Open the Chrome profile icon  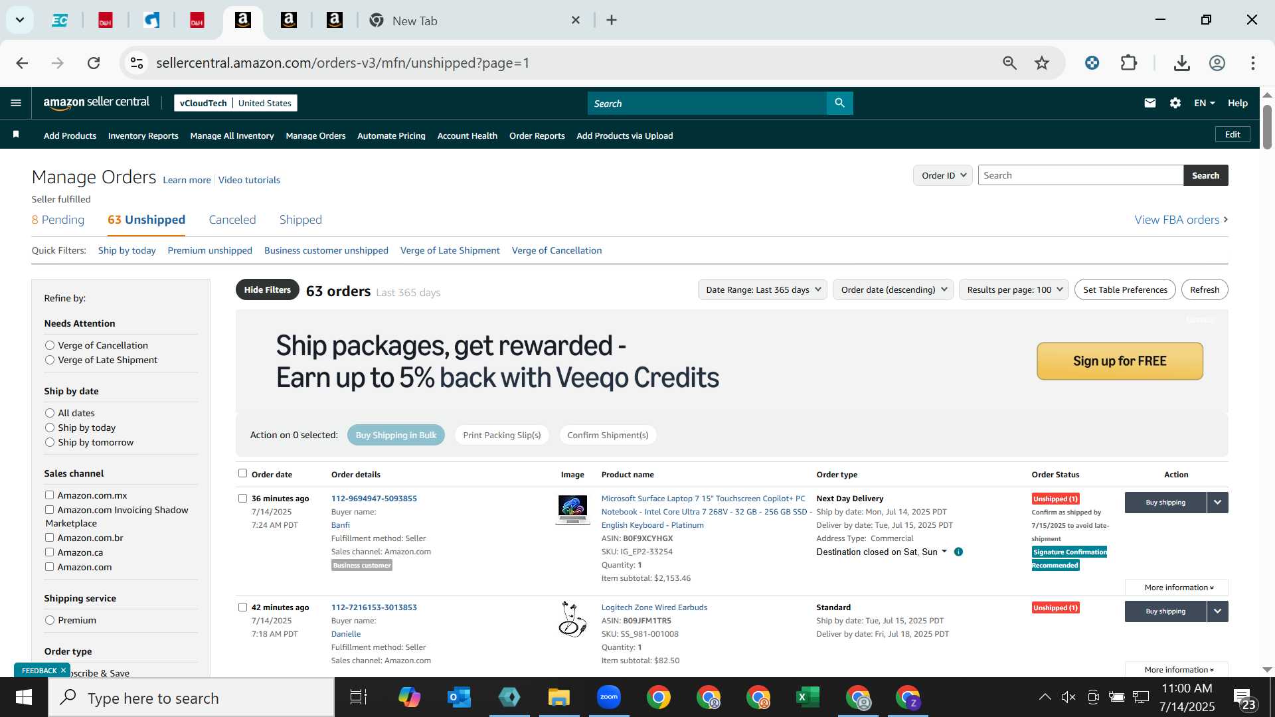[1217, 63]
